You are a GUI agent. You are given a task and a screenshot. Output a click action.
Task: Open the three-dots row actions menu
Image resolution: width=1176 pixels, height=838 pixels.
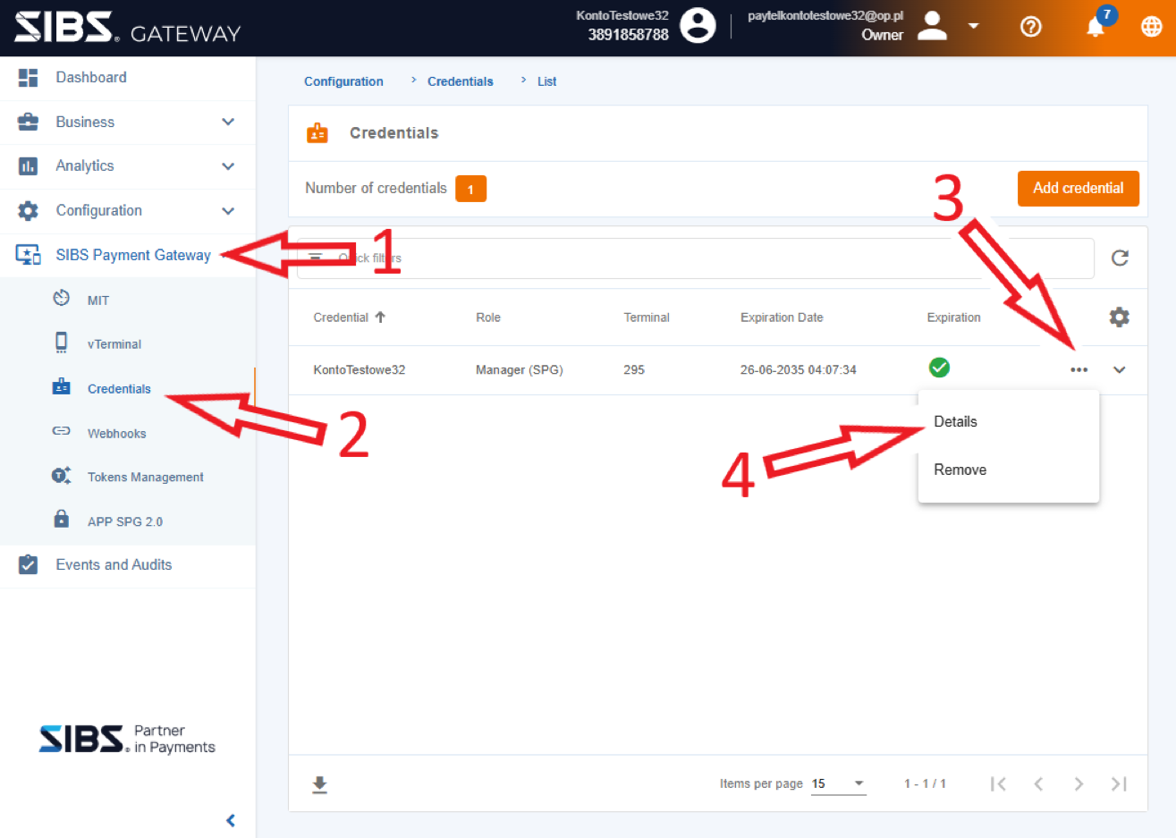(x=1079, y=369)
